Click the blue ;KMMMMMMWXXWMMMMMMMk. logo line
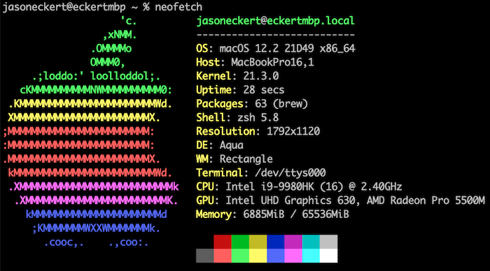Screen dimensions: 490x271 (x=97, y=228)
